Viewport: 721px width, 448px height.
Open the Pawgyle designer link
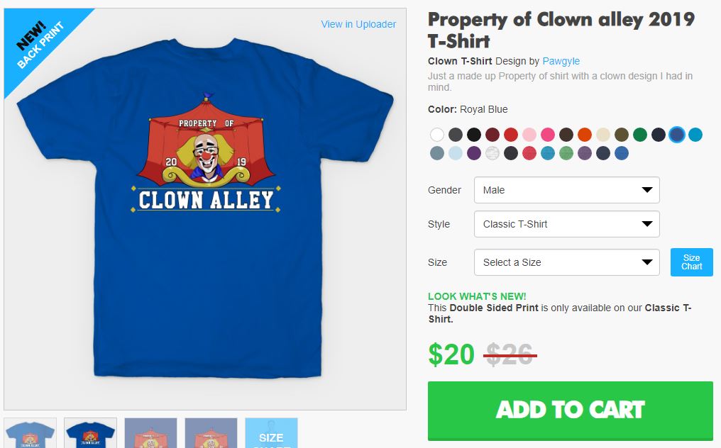click(561, 61)
